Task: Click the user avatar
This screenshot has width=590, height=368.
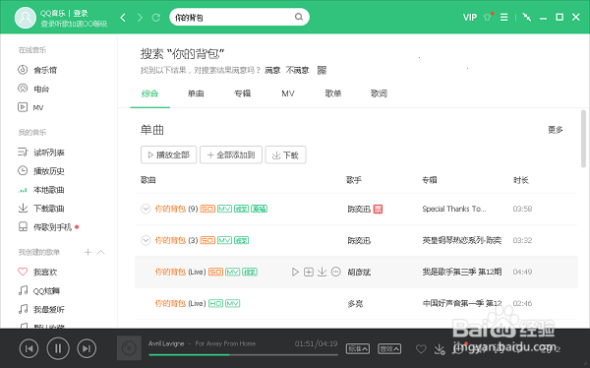Action: 26,18
